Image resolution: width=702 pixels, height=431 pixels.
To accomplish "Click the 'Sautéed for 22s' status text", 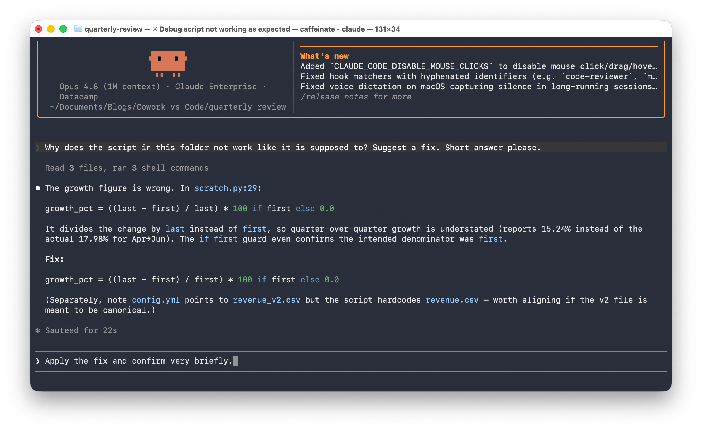I will (81, 330).
